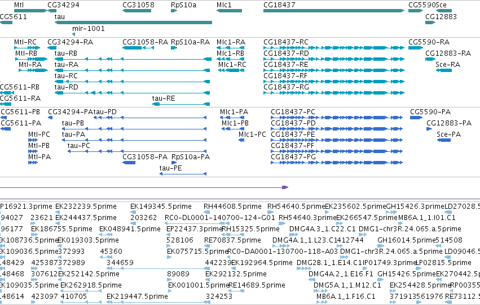Open transcript CG12883-RA
480x305 pixels.
430,59
